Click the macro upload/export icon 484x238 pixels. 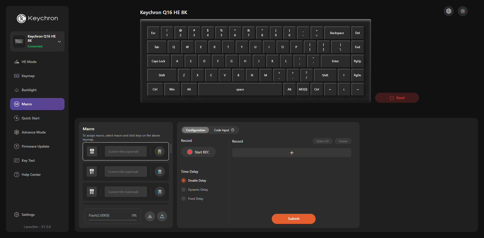point(162,216)
